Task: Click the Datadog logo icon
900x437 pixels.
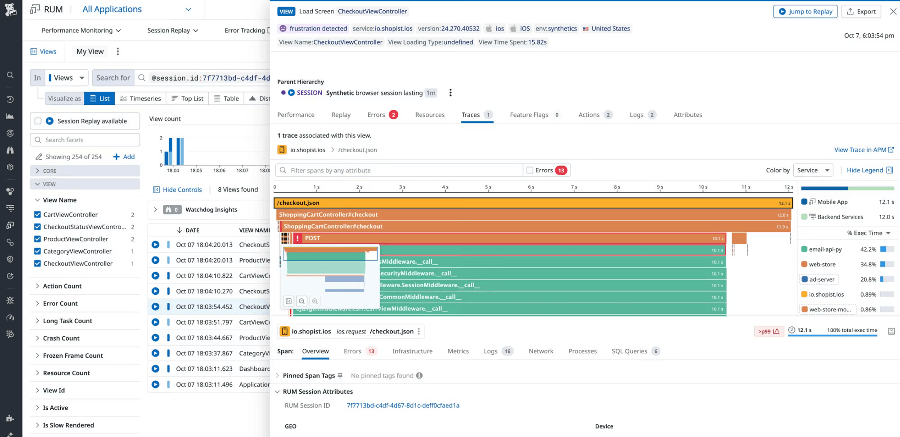Action: (x=10, y=9)
